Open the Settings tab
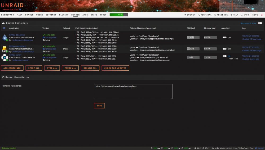The image size is (265, 150). tap(51, 15)
